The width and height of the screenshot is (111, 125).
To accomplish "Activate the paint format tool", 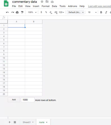I will [22, 12].
